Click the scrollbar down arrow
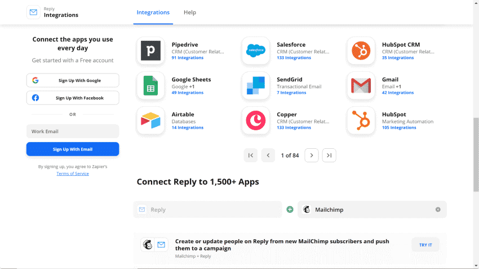479x269 pixels. point(476,266)
